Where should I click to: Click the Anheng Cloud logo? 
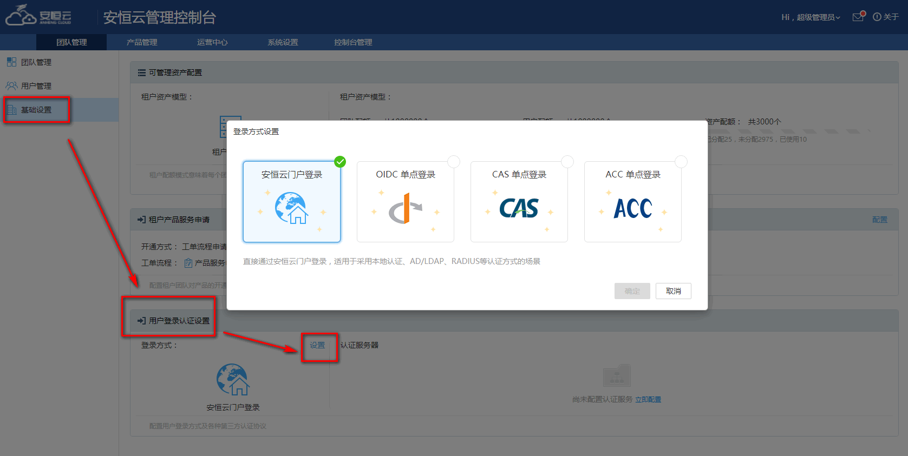(38, 16)
